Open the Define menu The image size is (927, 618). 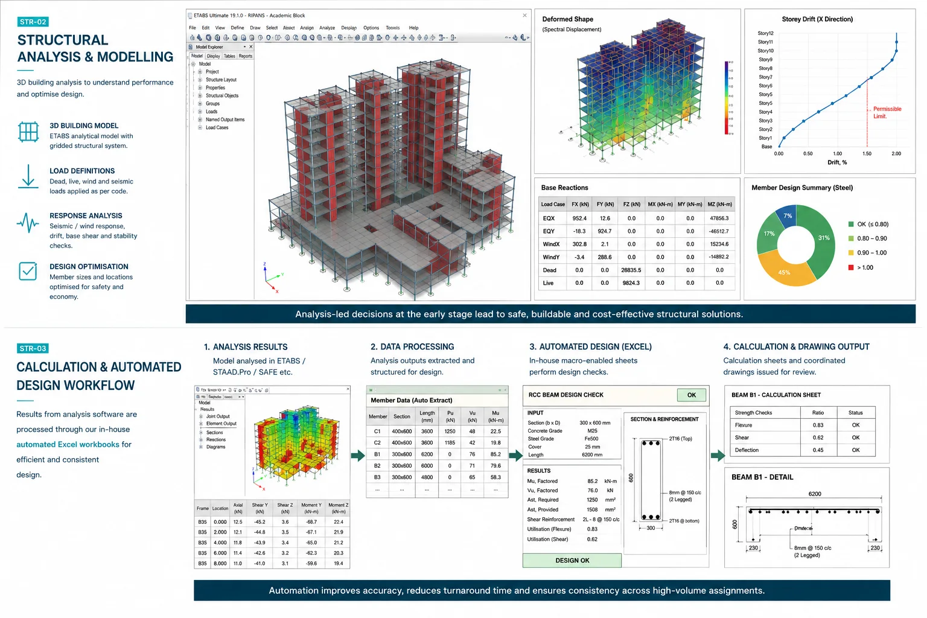[x=237, y=28]
